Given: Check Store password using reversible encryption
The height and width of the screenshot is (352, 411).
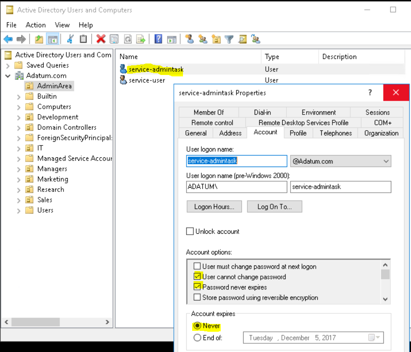Looking at the screenshot, I should pos(197,297).
